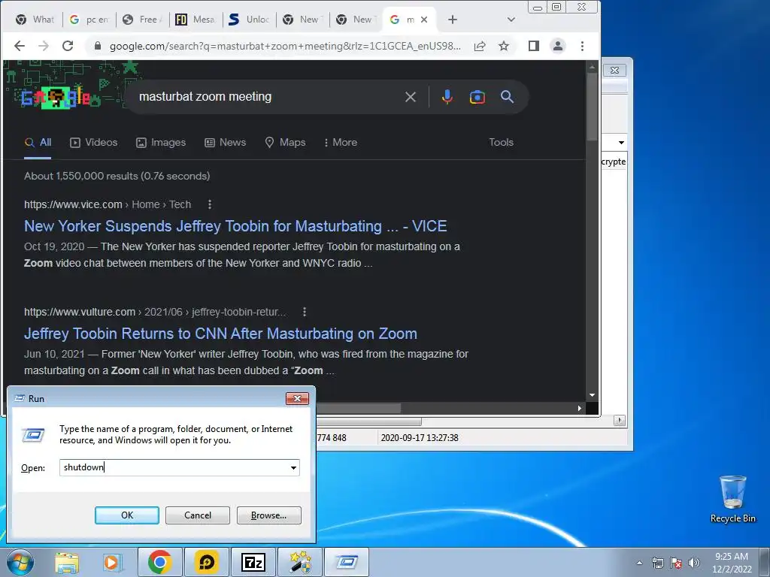Reload the page with the refresh icon

(68, 46)
